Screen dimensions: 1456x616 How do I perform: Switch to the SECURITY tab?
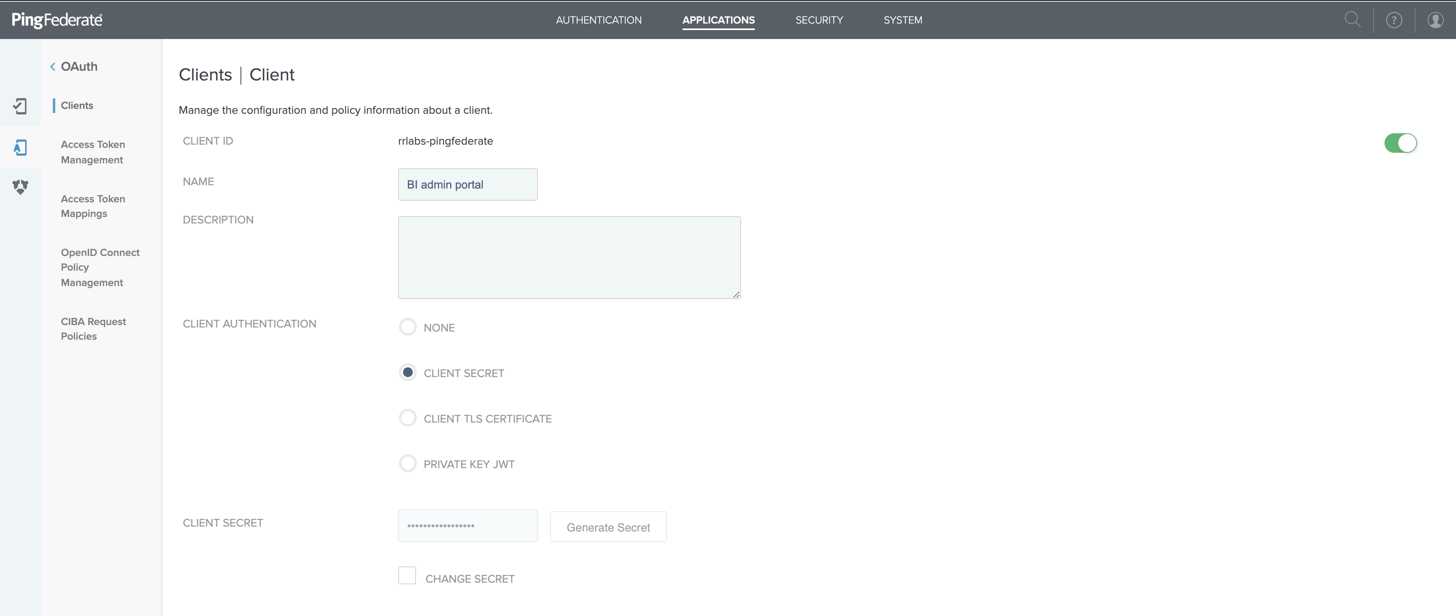[x=819, y=20]
